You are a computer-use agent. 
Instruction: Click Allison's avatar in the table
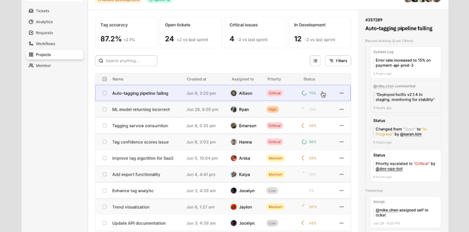pos(233,93)
